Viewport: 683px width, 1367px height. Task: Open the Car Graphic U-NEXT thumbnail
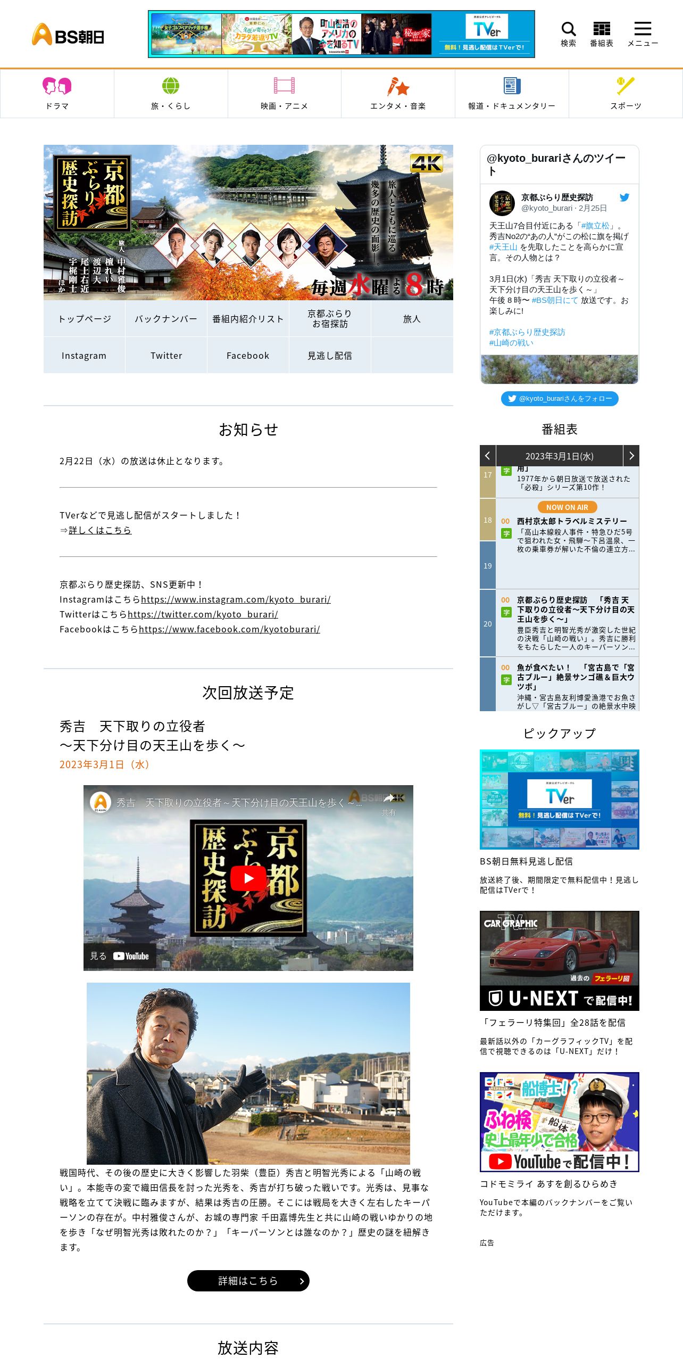[560, 961]
